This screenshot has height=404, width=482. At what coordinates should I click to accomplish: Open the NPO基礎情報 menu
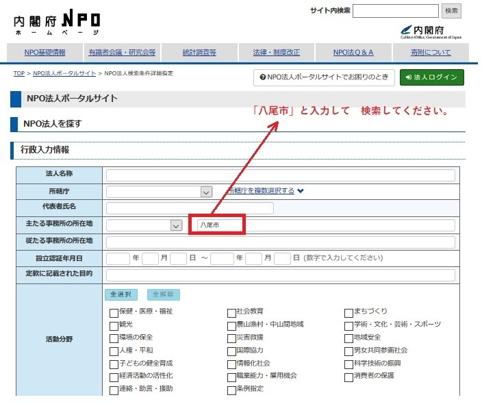click(45, 52)
